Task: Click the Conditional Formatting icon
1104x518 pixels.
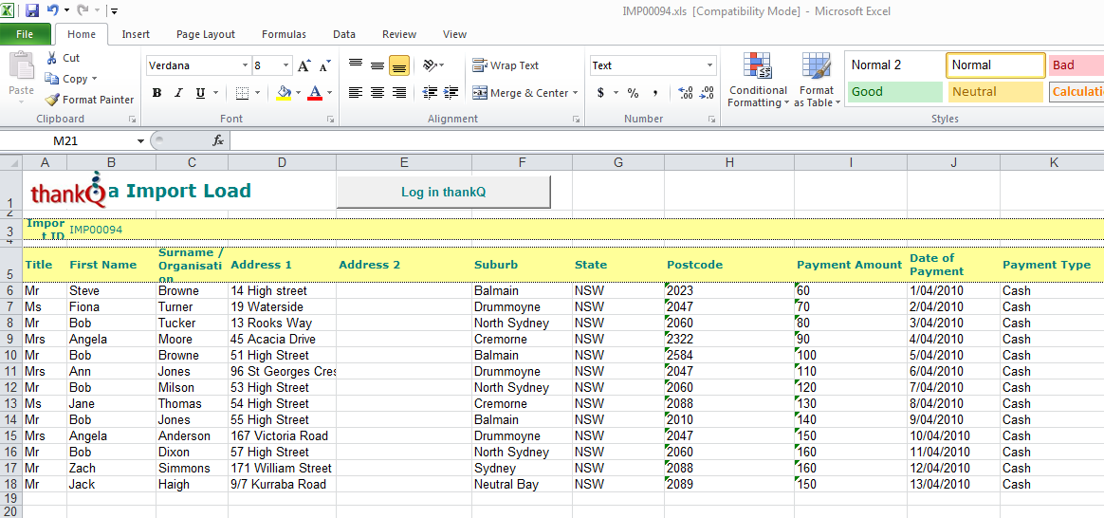Action: pos(758,65)
